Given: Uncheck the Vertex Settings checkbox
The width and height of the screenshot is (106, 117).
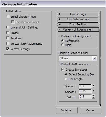Looking at the screenshot, I should coord(8,49).
